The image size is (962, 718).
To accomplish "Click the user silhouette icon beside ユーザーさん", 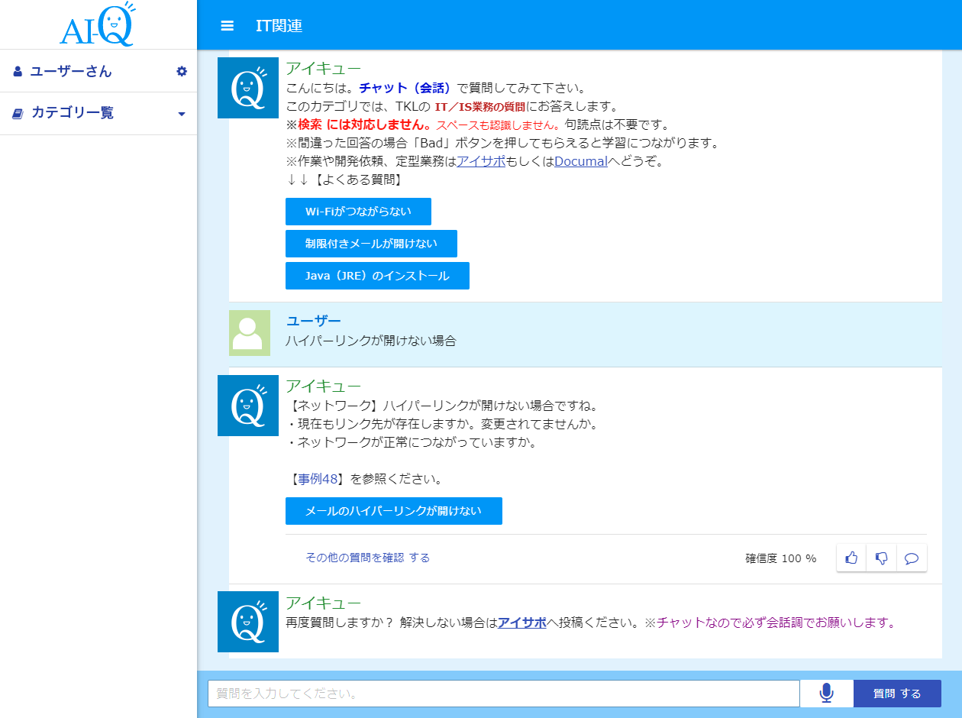I will (18, 71).
